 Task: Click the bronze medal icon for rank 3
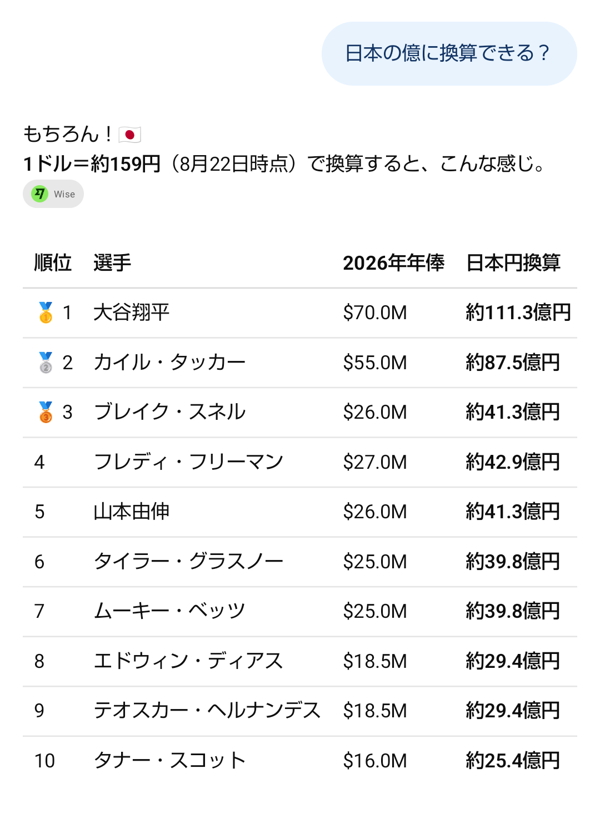46,412
